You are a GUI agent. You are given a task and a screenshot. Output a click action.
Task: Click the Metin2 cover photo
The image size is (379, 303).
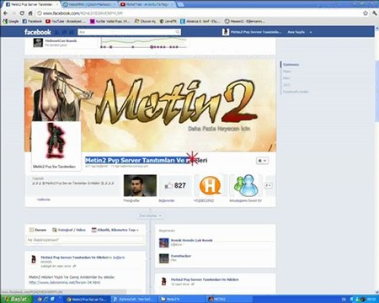[150, 105]
